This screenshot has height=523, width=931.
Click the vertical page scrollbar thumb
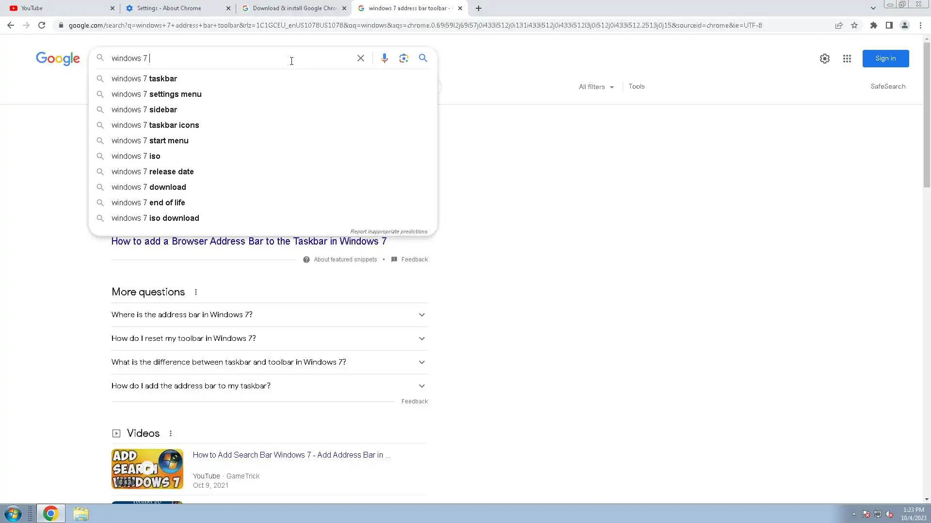(x=927, y=114)
